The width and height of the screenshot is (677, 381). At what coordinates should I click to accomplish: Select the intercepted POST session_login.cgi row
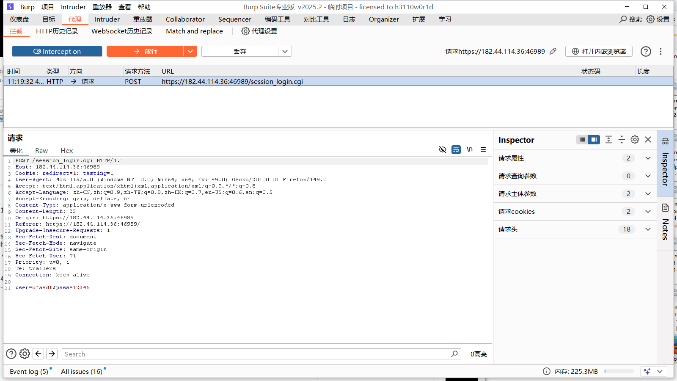[x=338, y=81]
